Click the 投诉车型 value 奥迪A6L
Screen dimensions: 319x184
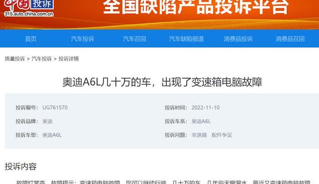52,135
